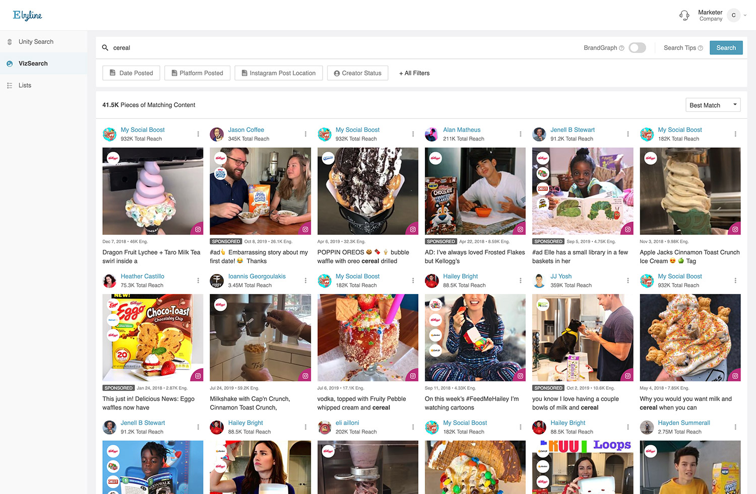
Task: Open the options menu for Hayden Summerall post
Action: click(735, 427)
